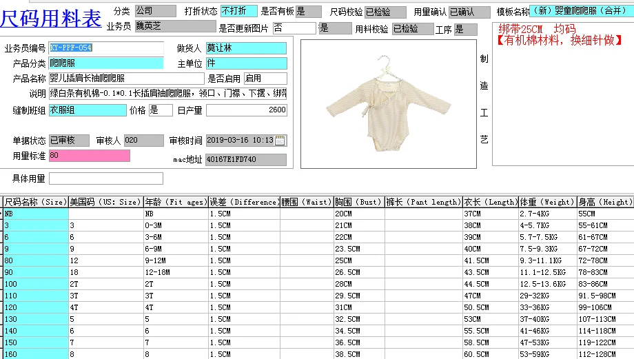The height and width of the screenshot is (359, 634).
Task: Click the 年龄 (Fit ages) column header
Action: [176, 202]
